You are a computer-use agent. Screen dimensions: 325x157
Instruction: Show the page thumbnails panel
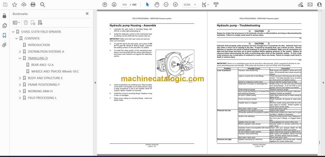click(4, 26)
